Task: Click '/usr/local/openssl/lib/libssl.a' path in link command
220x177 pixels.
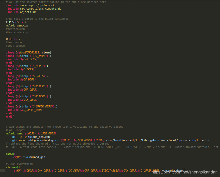Action: (185, 140)
